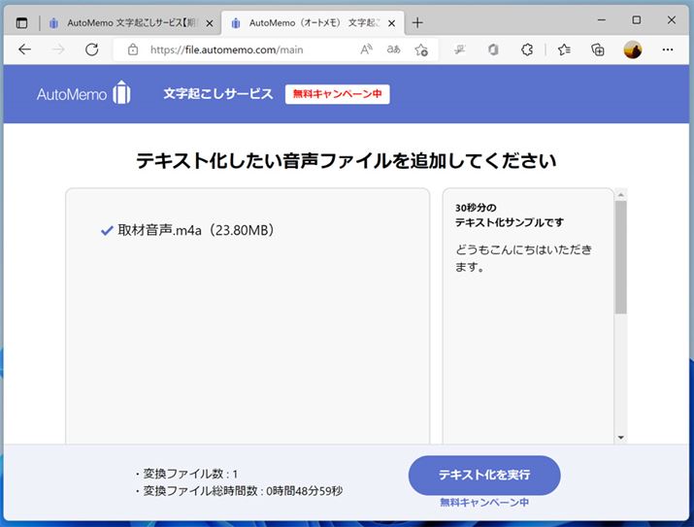The image size is (694, 527).
Task: Click the forward navigation arrow
Action: (x=58, y=49)
